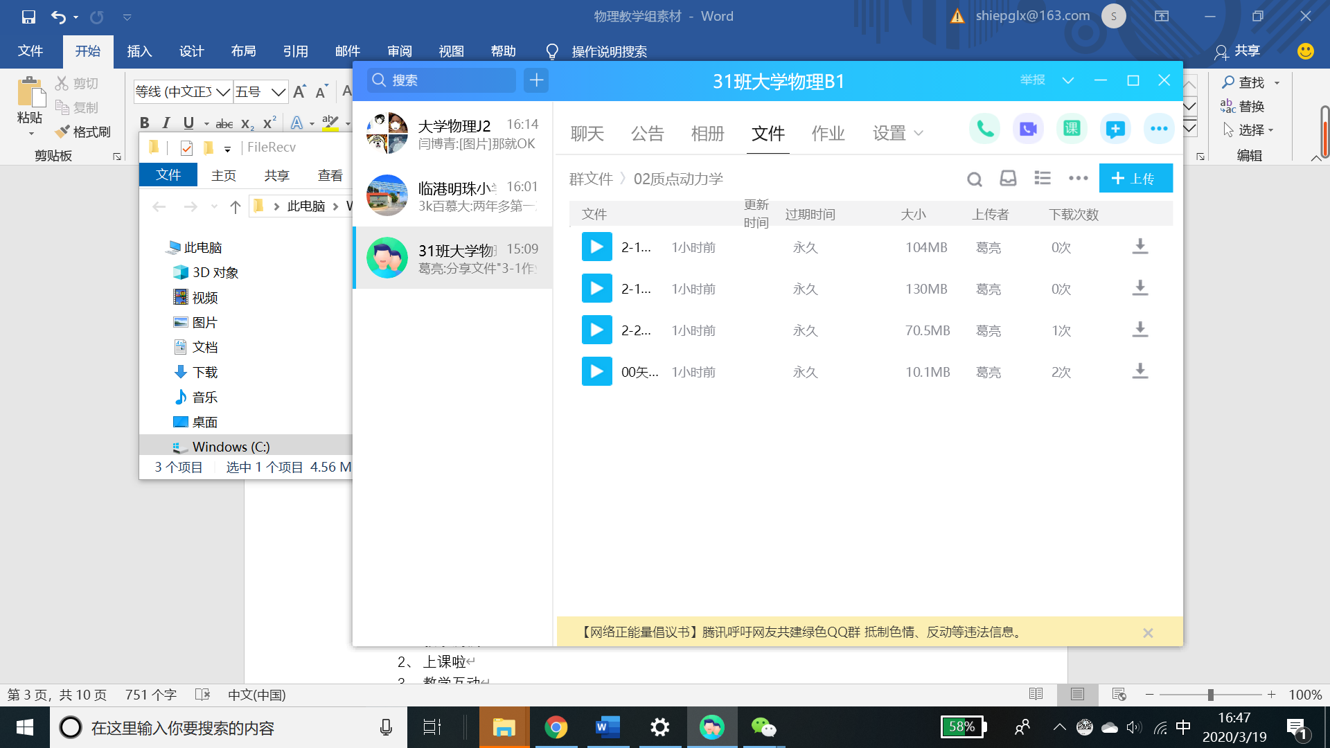
Task: Switch to the 作业 tab
Action: [x=828, y=133]
